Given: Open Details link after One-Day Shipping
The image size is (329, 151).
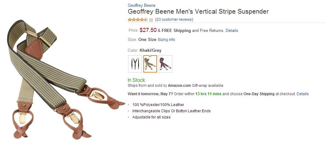Looking at the screenshot, I should 303,94.
